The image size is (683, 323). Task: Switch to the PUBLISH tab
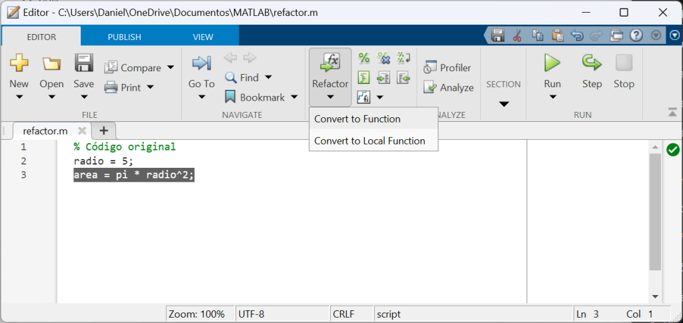(x=124, y=37)
